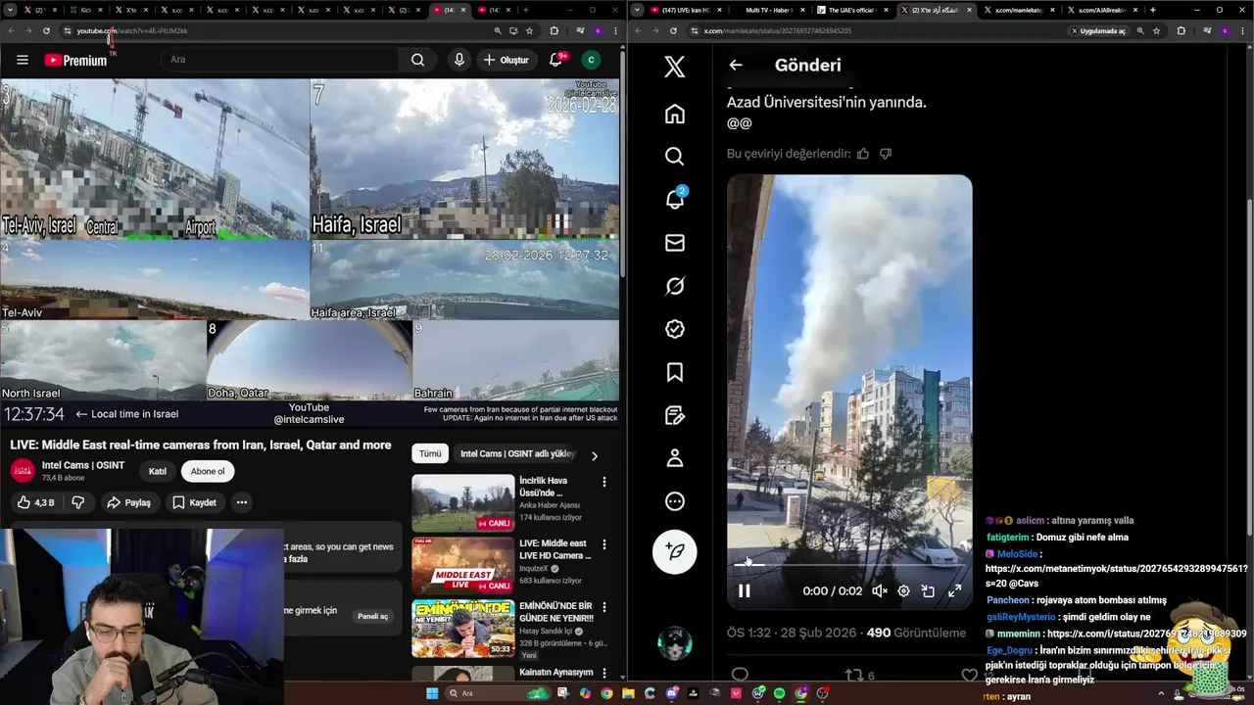The image size is (1254, 705).
Task: Open X Premium verified badge icon
Action: click(674, 329)
